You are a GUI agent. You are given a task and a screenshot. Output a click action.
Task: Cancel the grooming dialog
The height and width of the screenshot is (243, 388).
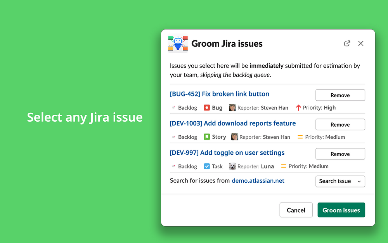coord(296,210)
